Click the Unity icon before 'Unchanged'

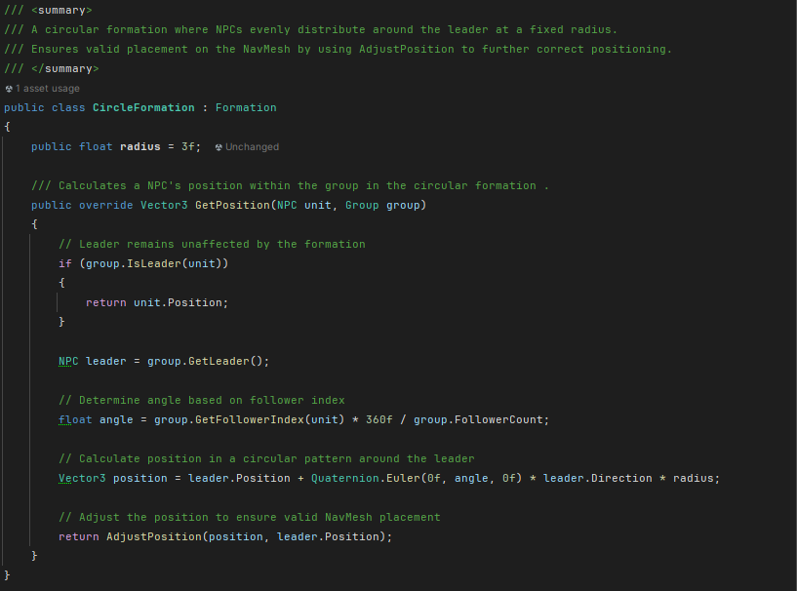pyautogui.click(x=219, y=147)
